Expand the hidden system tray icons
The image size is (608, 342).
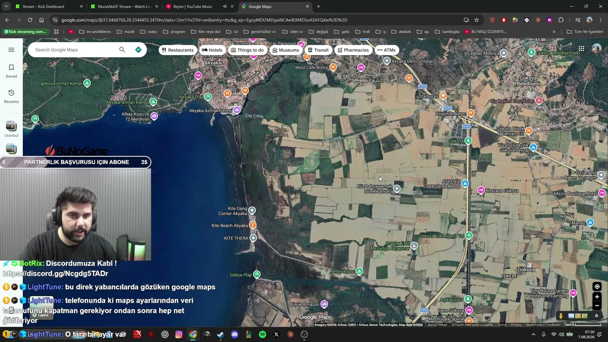533,334
